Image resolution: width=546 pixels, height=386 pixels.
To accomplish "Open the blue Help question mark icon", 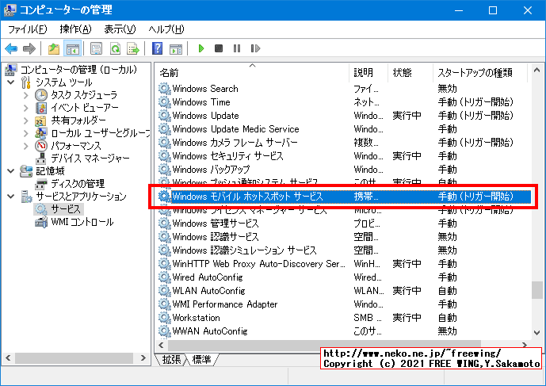I will [158, 48].
